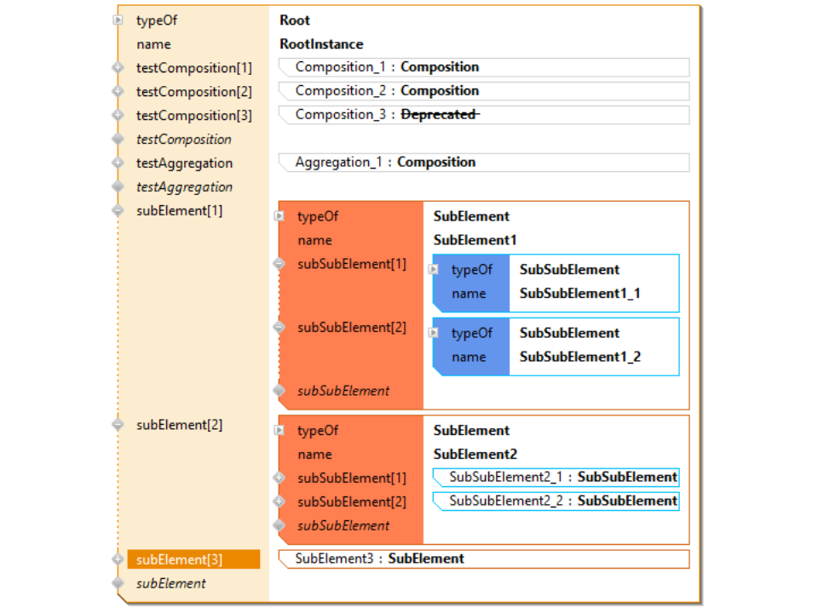Image resolution: width=818 pixels, height=613 pixels.
Task: Select the testComposition[3] label
Action: pyautogui.click(x=194, y=115)
